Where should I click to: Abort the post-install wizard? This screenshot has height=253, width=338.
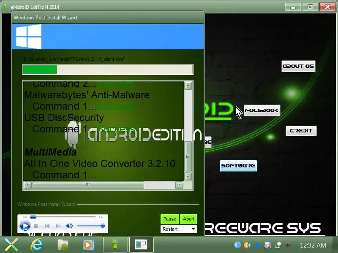point(188,219)
